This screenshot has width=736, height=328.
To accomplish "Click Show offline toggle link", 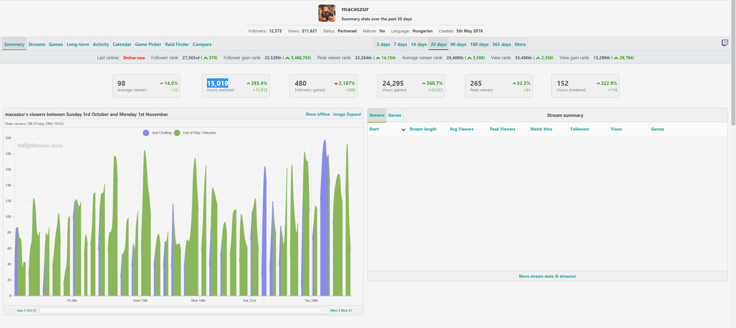I will [318, 114].
